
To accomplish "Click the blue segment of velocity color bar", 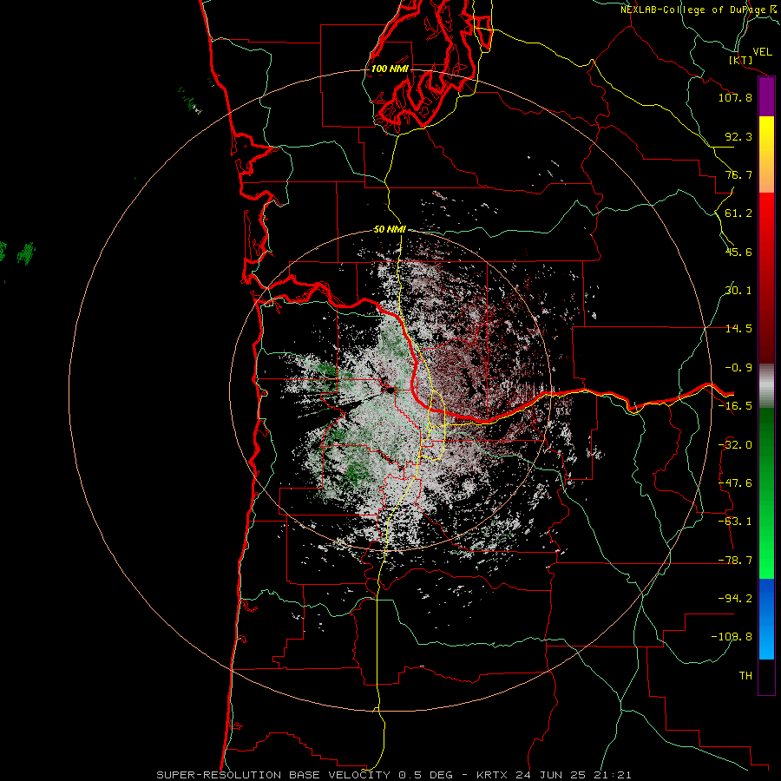I will (766, 619).
